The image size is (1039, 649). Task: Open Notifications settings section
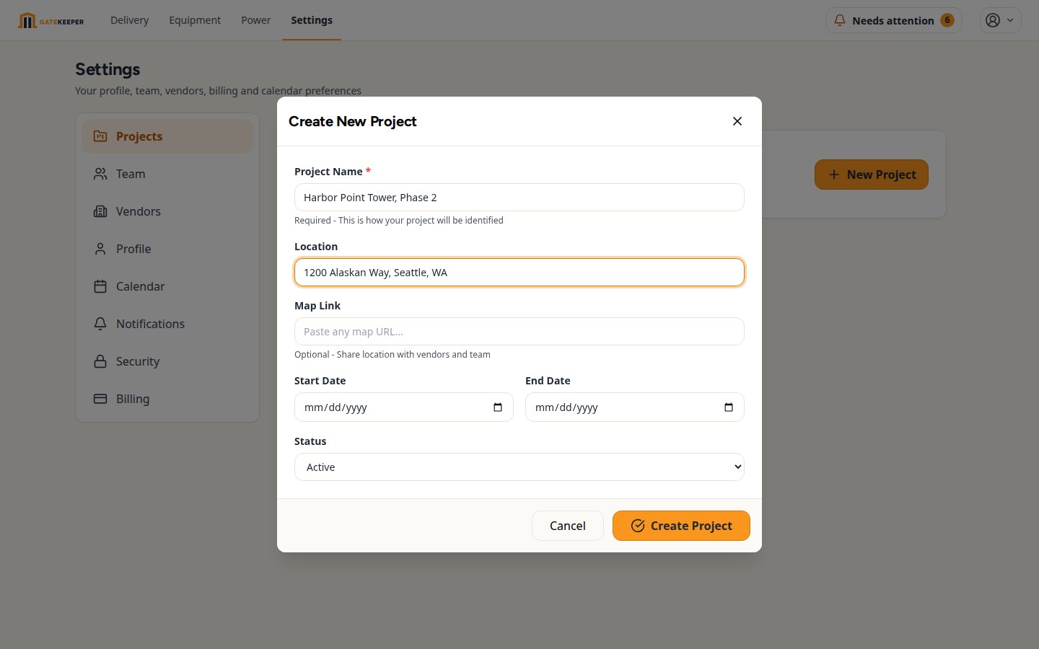(x=167, y=324)
